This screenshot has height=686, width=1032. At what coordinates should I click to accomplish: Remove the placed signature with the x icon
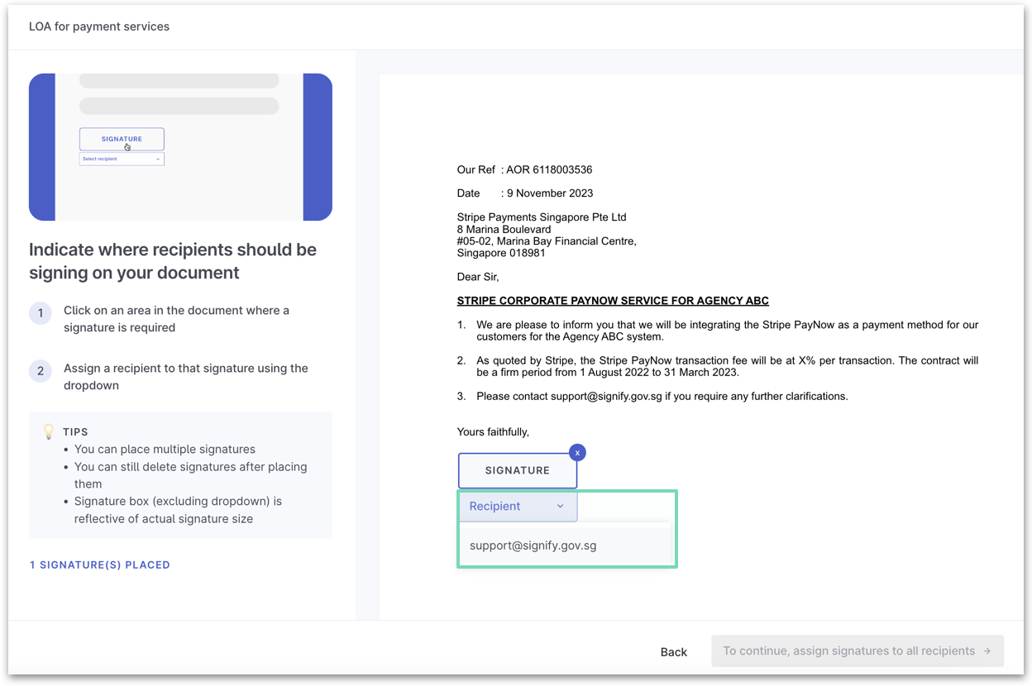tap(577, 452)
